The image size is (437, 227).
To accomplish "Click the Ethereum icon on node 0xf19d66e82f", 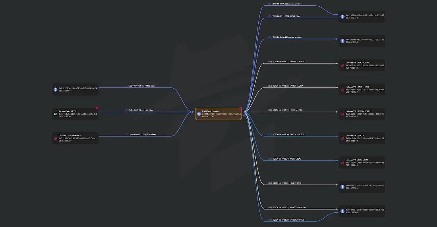I will click(x=342, y=17).
